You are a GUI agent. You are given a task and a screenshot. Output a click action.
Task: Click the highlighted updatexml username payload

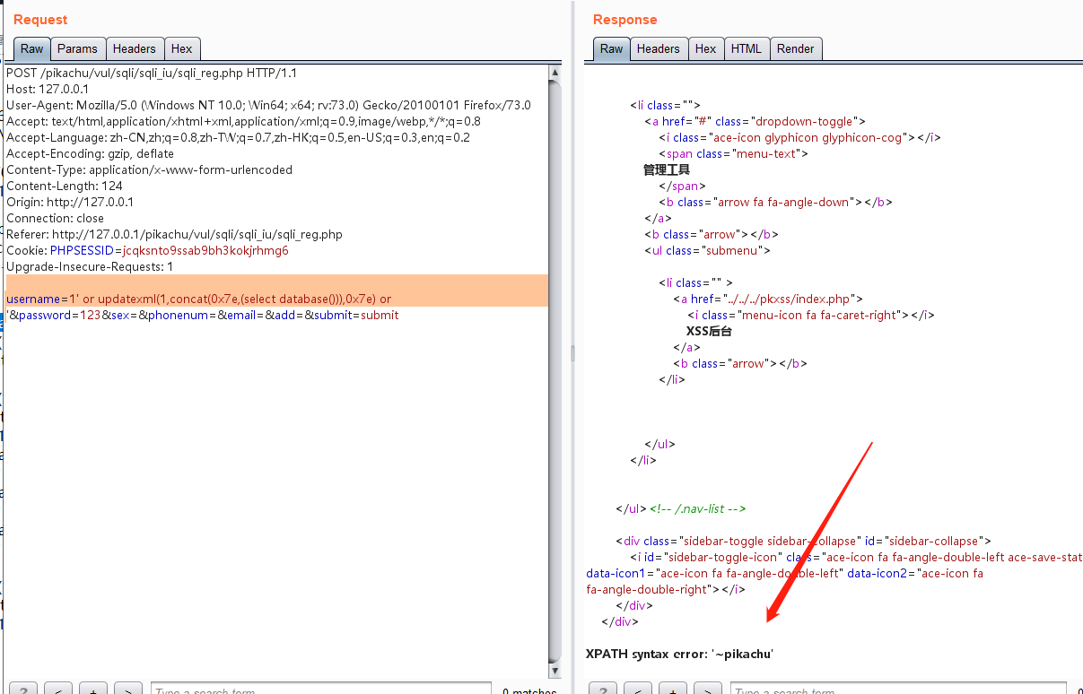point(199,299)
